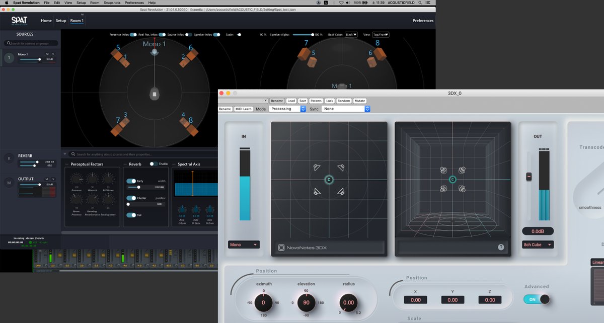
Task: Click the Output M circle icon
Action: [9, 183]
